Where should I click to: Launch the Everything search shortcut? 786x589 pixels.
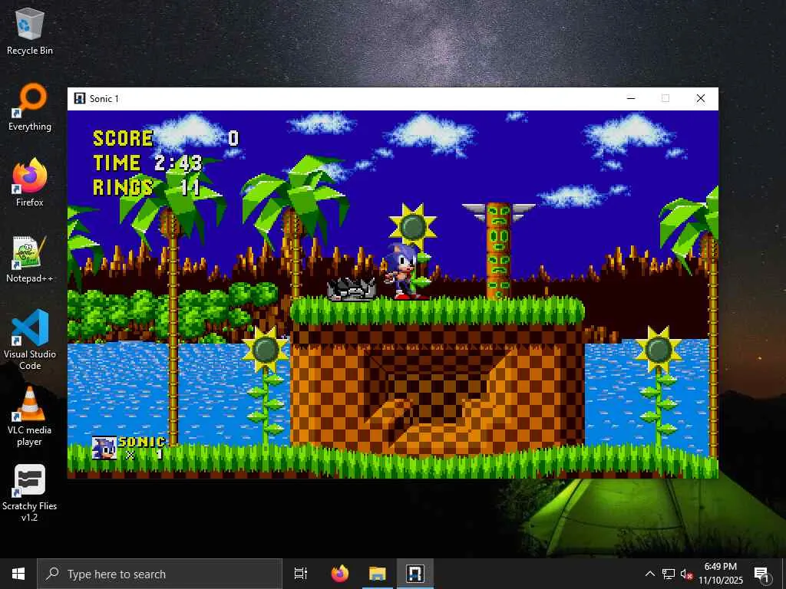click(x=30, y=107)
